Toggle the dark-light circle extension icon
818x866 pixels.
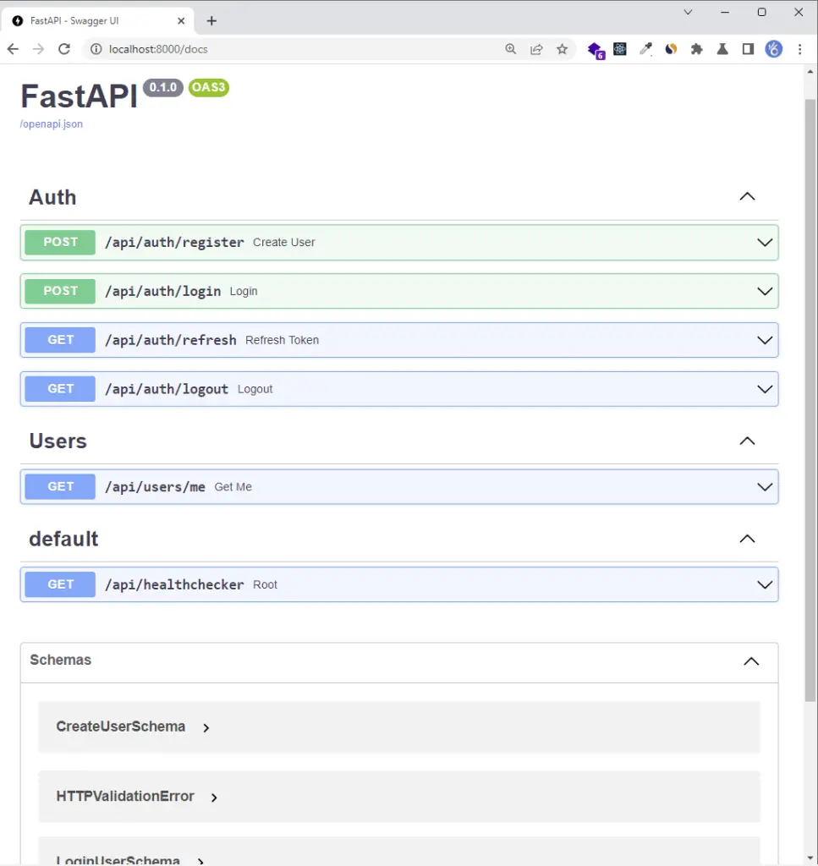671,49
